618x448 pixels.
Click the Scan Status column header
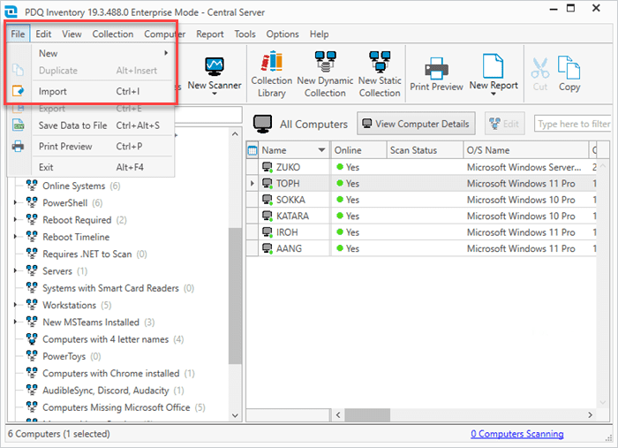click(425, 150)
